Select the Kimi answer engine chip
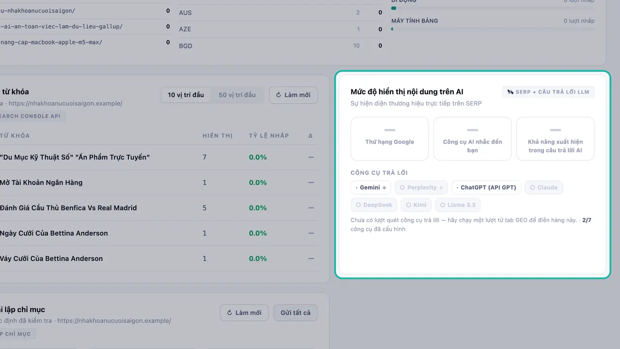 click(x=416, y=205)
